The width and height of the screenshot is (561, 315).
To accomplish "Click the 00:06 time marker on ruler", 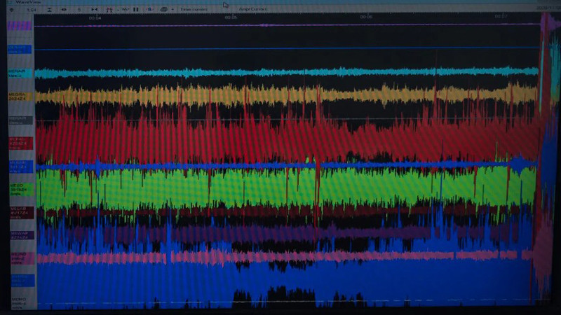I will 366,17.
